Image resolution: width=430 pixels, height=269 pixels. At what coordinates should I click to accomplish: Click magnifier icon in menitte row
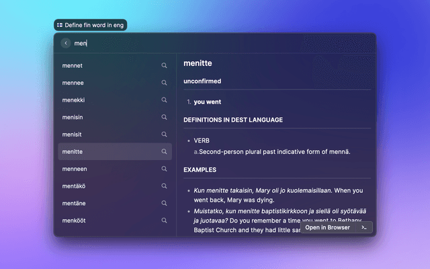(164, 152)
